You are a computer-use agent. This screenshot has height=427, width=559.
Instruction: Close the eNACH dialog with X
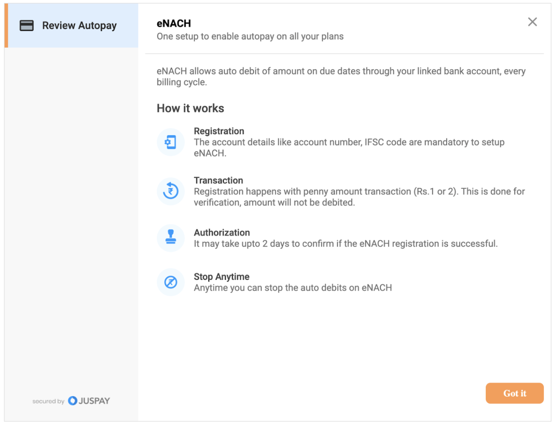tap(532, 22)
